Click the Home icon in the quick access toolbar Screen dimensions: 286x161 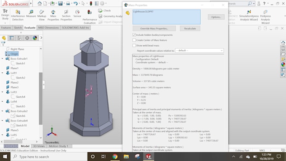coord(40,3)
